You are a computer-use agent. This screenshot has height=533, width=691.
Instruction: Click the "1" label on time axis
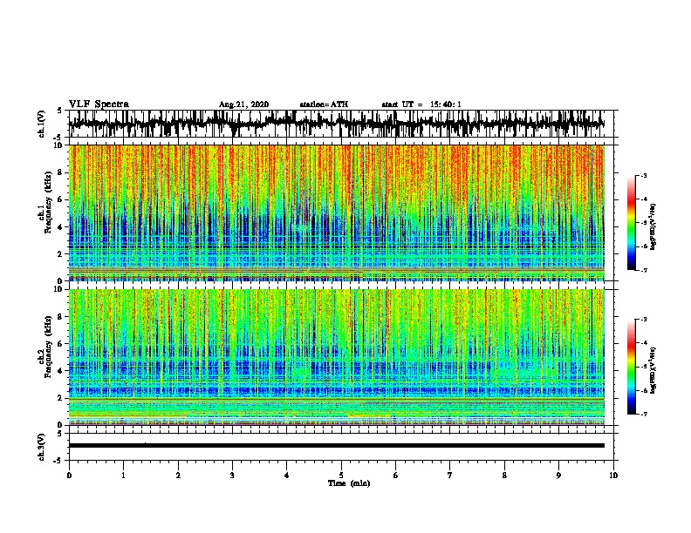pos(123,476)
